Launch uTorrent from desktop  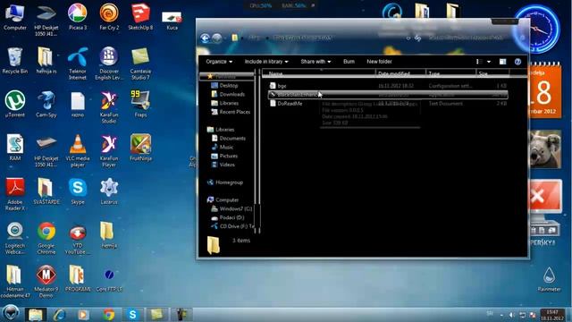(x=15, y=104)
